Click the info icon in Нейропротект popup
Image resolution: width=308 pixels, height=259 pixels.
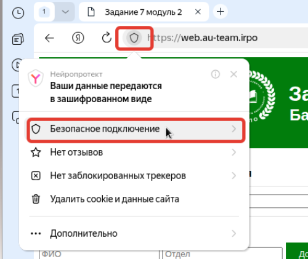pos(216,74)
